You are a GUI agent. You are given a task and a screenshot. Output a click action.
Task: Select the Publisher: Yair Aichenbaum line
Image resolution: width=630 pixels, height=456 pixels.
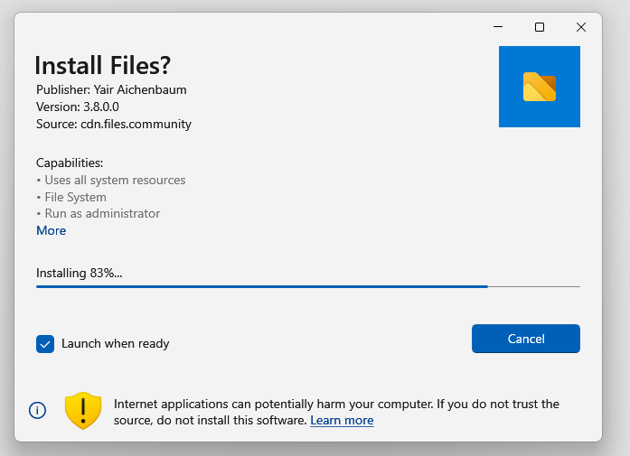click(x=111, y=89)
